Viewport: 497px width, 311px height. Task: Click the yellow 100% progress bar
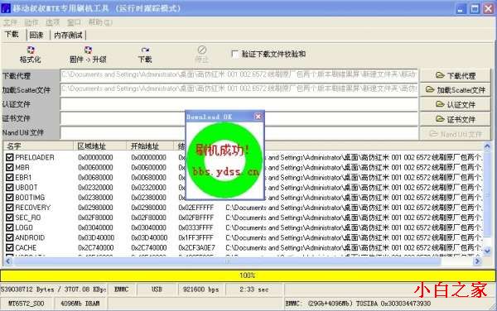click(x=248, y=275)
